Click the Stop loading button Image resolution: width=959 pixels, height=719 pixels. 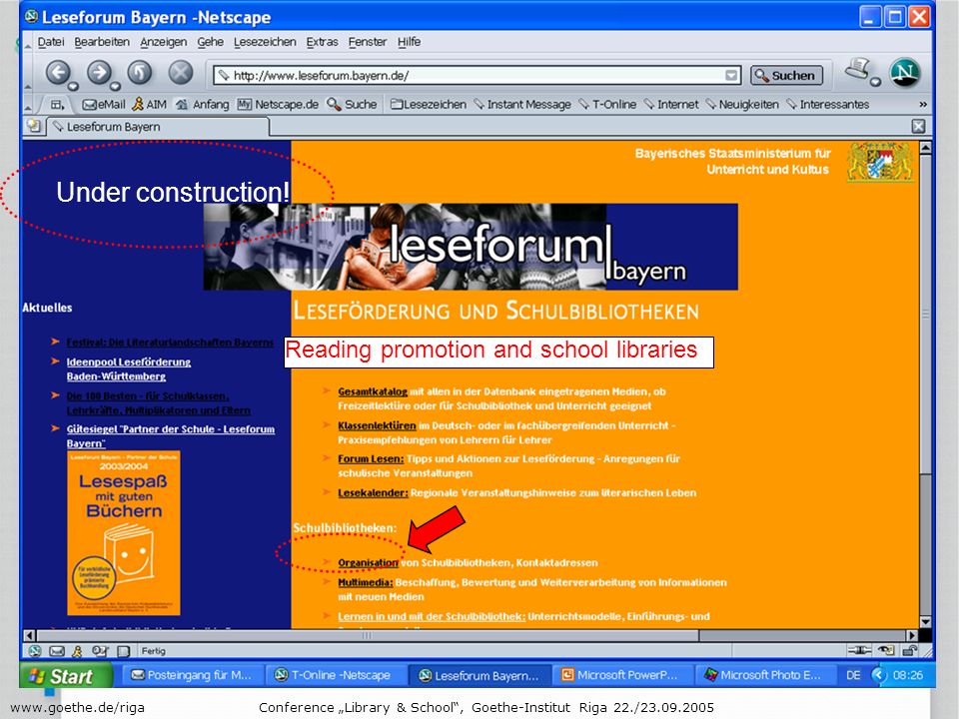[181, 73]
